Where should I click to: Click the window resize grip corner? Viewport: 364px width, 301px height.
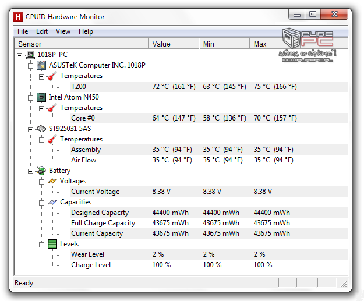[344, 284]
